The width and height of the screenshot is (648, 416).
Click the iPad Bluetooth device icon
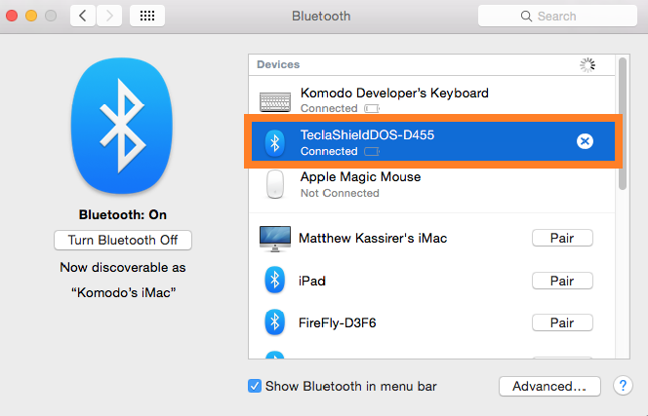point(275,281)
